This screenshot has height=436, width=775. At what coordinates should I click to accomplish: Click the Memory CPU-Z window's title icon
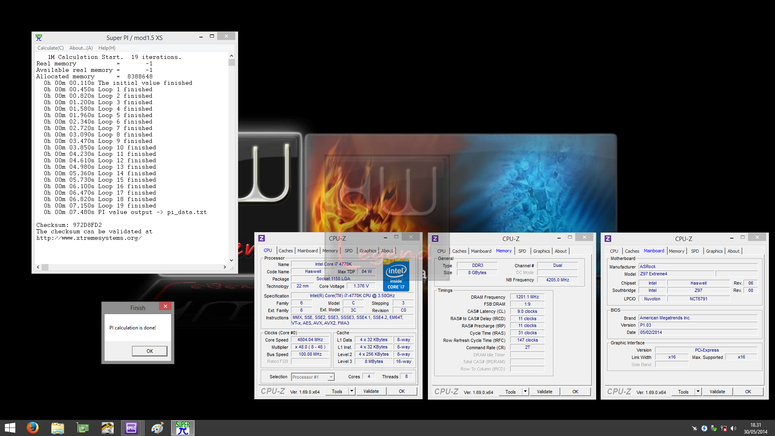435,239
